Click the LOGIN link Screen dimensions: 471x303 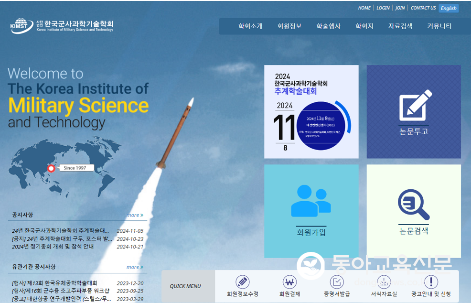(x=383, y=8)
